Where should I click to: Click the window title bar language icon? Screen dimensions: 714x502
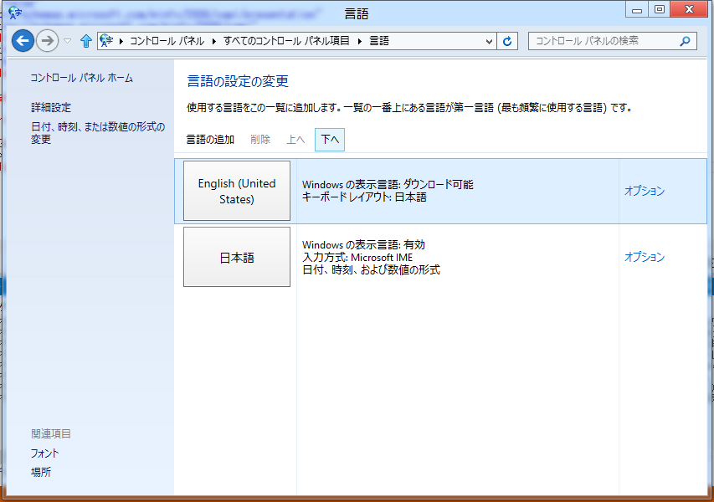coord(15,13)
